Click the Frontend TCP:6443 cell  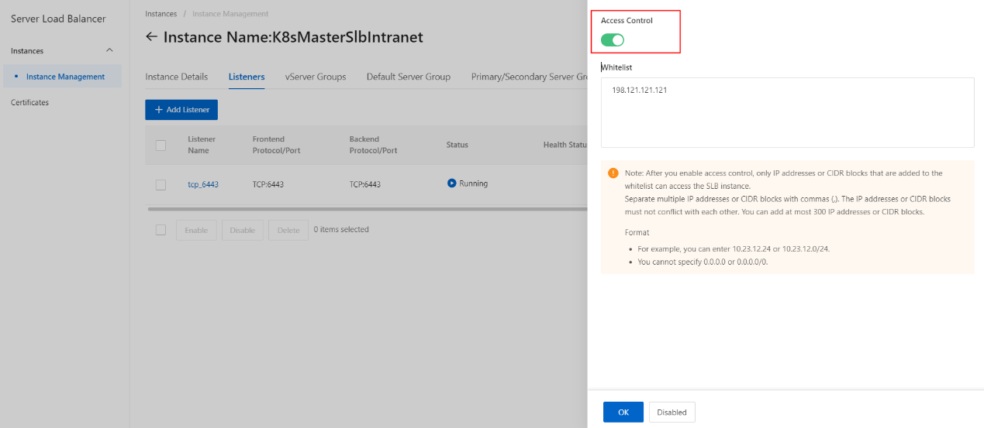pos(268,184)
